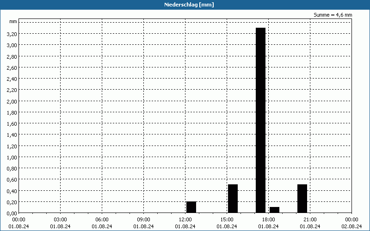The height and width of the screenshot is (231, 370).
Task: Click the mm unit label on y-axis
Action: point(13,22)
